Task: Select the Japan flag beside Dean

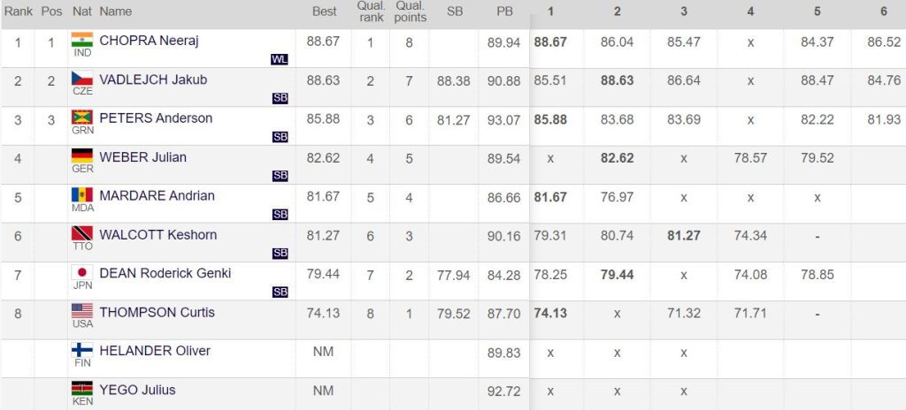Action: (x=82, y=272)
